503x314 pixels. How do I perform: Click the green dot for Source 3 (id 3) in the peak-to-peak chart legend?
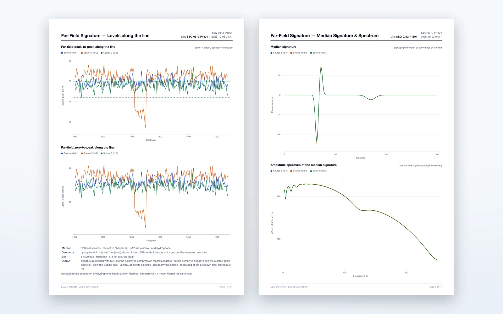point(102,53)
